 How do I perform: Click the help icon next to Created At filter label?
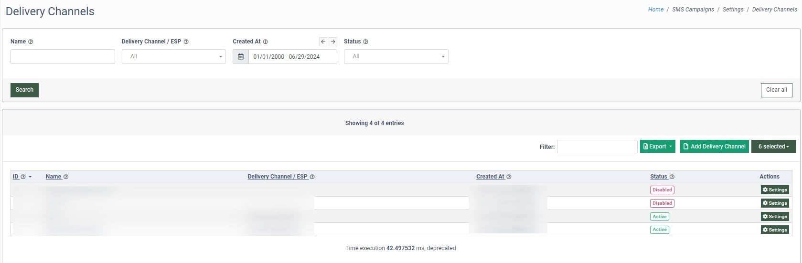pyautogui.click(x=266, y=42)
